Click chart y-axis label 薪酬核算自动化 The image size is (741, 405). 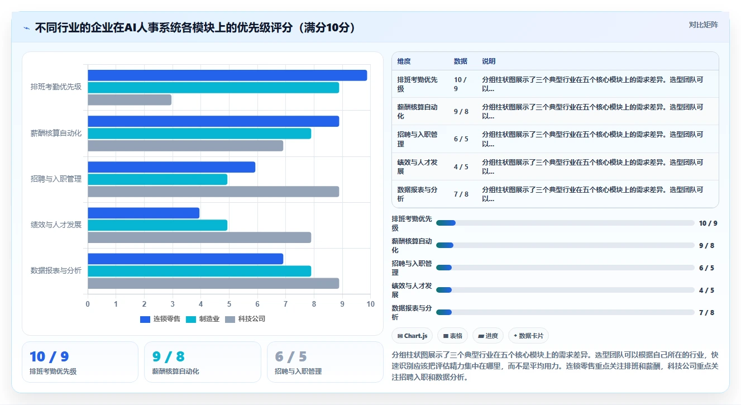coord(56,133)
